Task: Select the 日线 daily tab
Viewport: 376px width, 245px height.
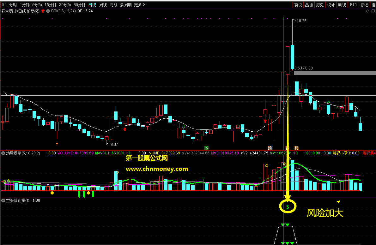Action: click(92, 4)
